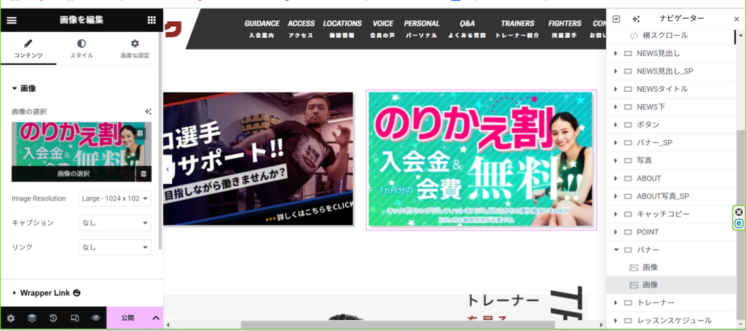Select the のりかえ割 banner image in canvas
The width and height of the screenshot is (746, 331).
coord(481,160)
